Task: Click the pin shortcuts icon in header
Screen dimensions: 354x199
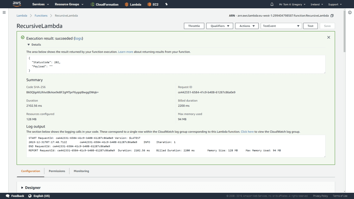Action: pos(166,4)
